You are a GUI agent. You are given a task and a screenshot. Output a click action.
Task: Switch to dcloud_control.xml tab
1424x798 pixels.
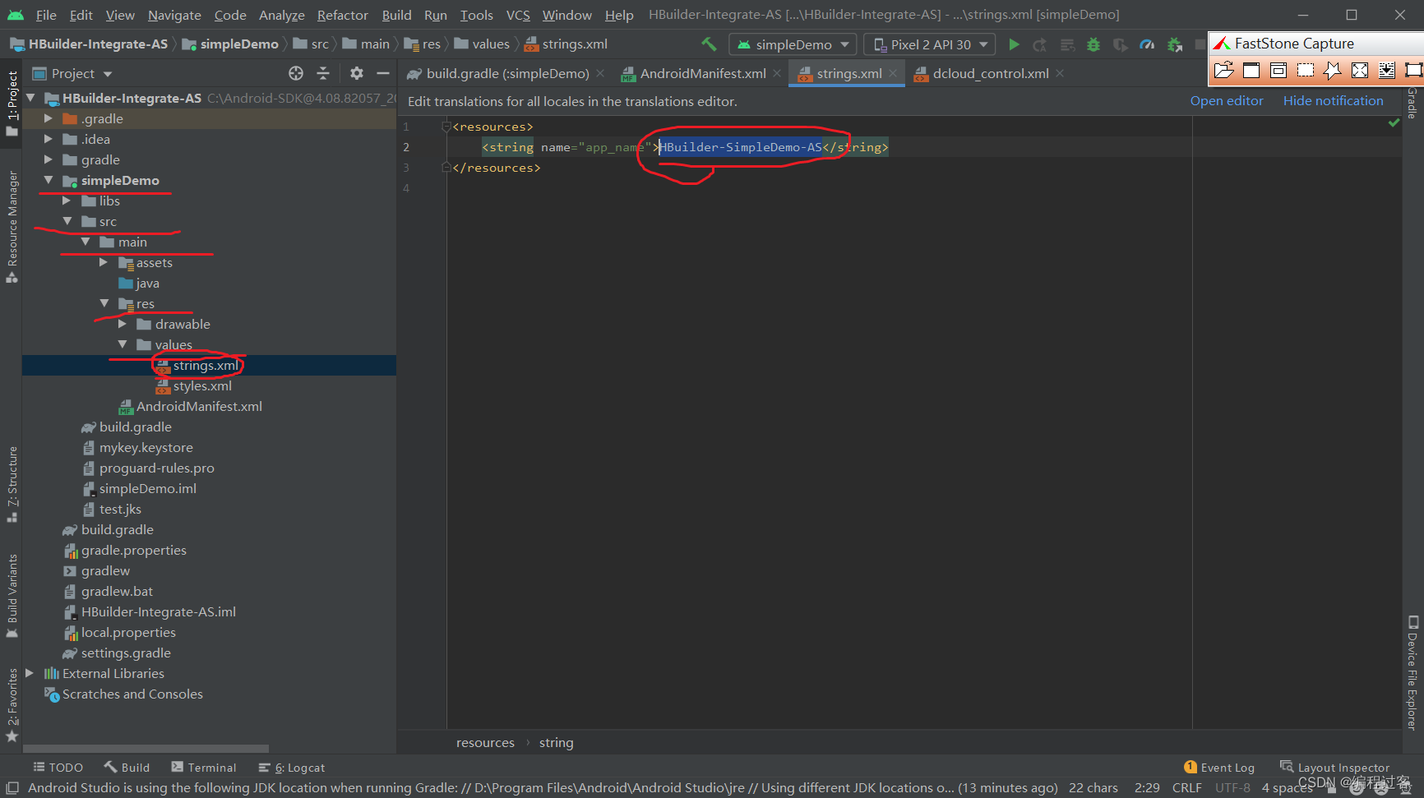(989, 73)
